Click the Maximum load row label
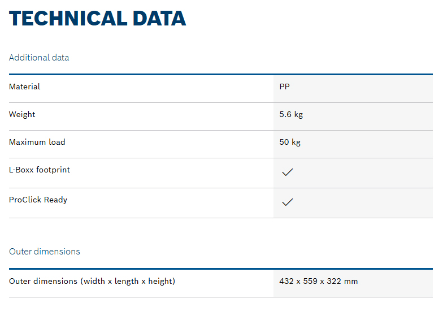443x311 pixels. point(37,142)
